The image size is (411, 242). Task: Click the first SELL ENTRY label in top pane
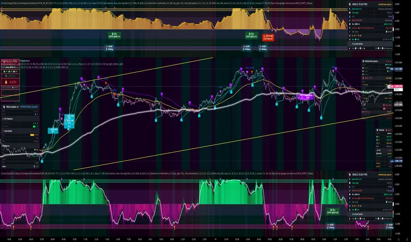tap(114, 35)
